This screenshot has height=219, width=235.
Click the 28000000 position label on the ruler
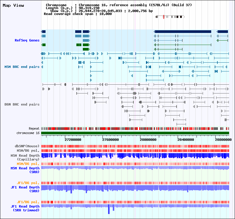point(148,140)
